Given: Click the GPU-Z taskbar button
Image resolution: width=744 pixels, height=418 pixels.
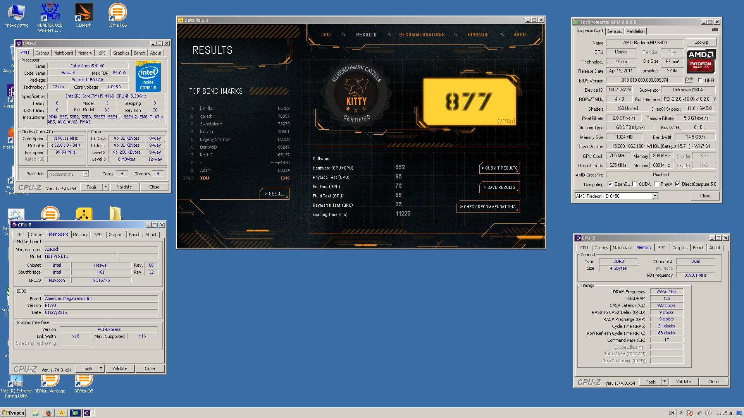Looking at the screenshot, I should (x=75, y=413).
